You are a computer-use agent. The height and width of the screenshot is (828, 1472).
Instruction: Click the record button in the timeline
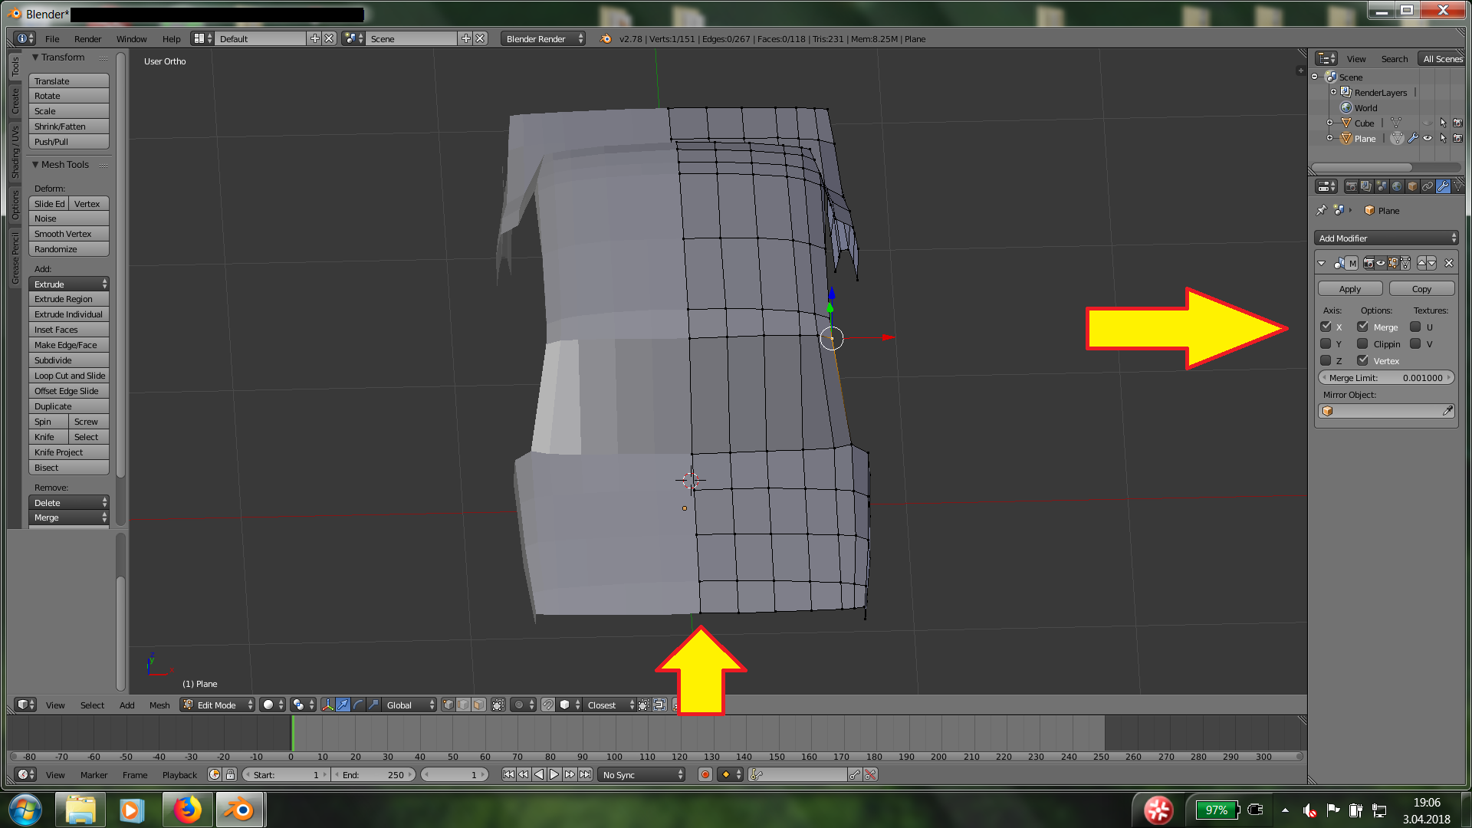(705, 774)
